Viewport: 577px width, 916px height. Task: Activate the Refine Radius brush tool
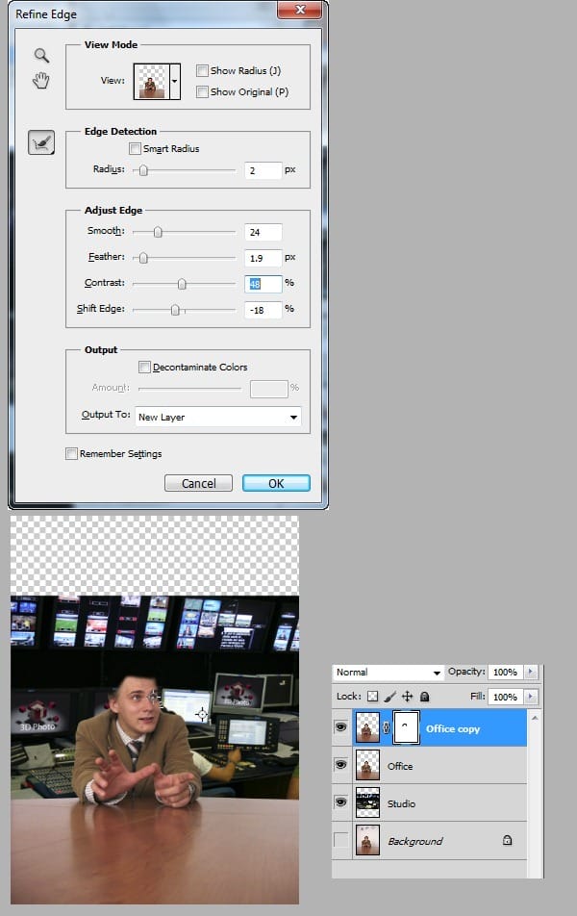41,143
